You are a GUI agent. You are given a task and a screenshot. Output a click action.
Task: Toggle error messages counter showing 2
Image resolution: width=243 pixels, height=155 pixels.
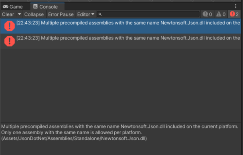[234, 14]
